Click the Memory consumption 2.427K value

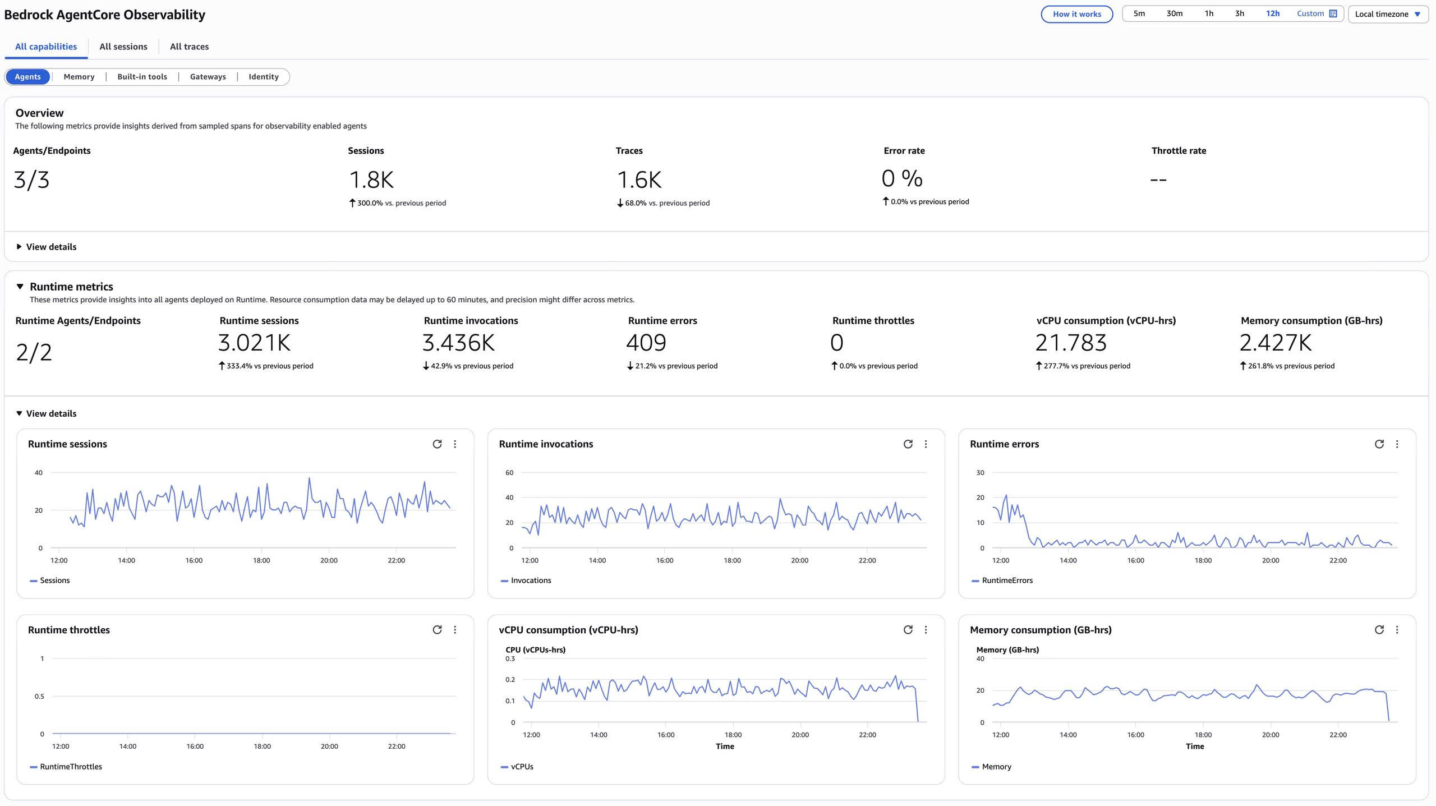(1276, 343)
